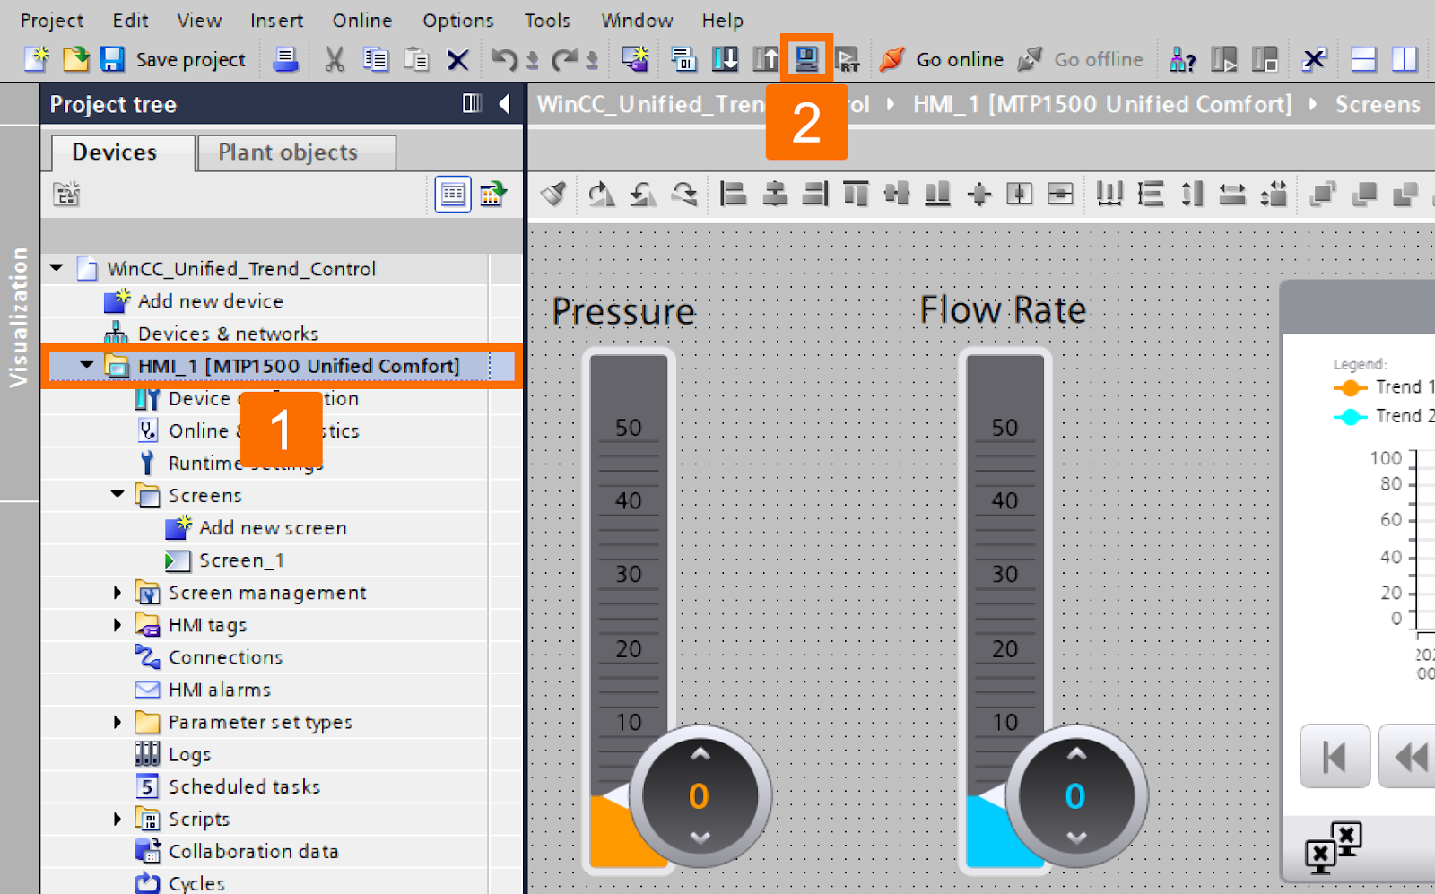1435x894 pixels.
Task: Start Runtime using the RT toolbar icon
Action: coord(848,59)
